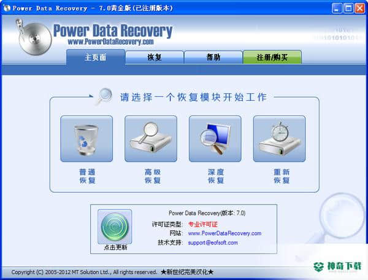368x280 pixels.
Task: Click the green 点击更新 update button
Action: (115, 227)
